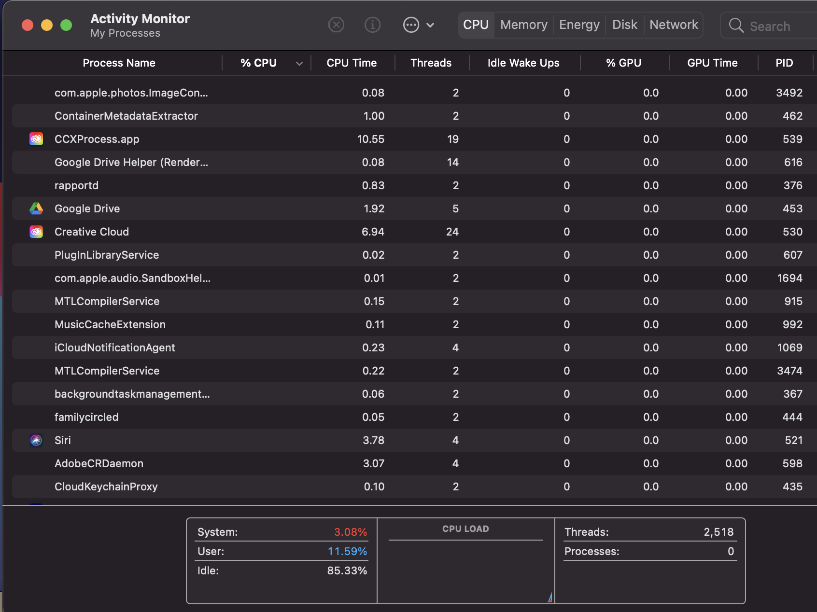Click the Processes count value
This screenshot has height=612, width=817.
(731, 551)
